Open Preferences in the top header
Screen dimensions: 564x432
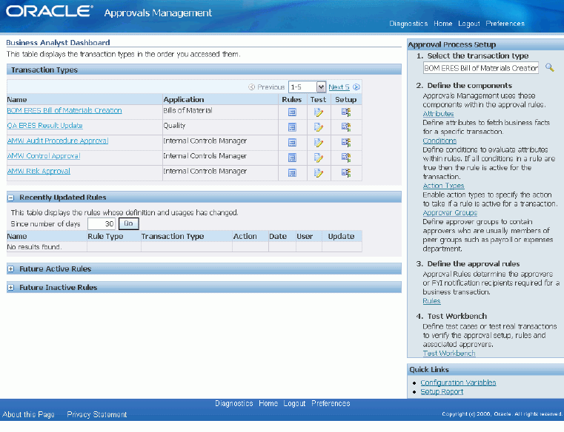point(505,24)
